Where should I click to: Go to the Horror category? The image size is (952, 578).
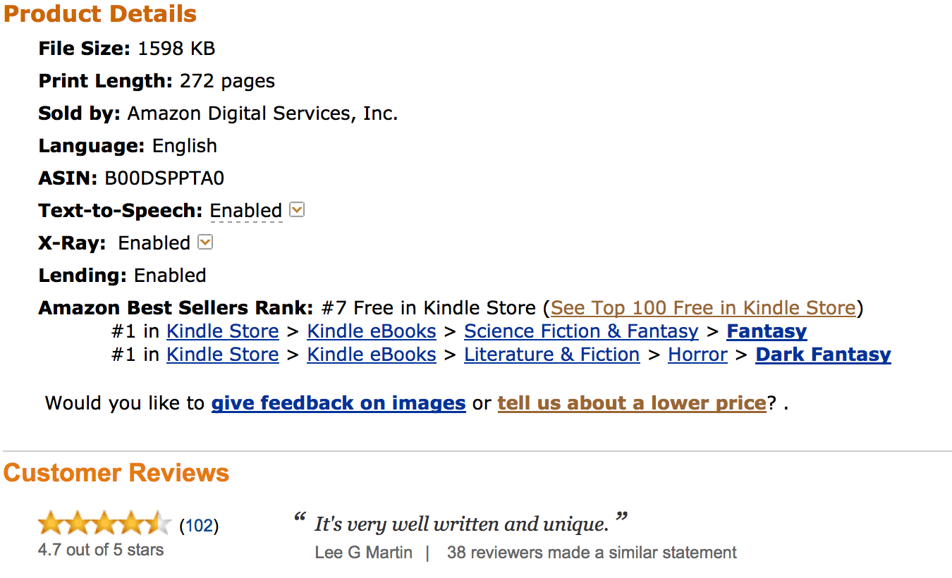pos(697,355)
